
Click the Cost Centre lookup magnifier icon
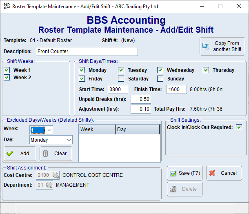(x=56, y=175)
